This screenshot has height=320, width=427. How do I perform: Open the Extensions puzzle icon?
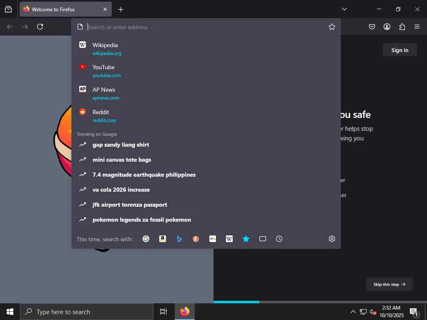tap(402, 27)
